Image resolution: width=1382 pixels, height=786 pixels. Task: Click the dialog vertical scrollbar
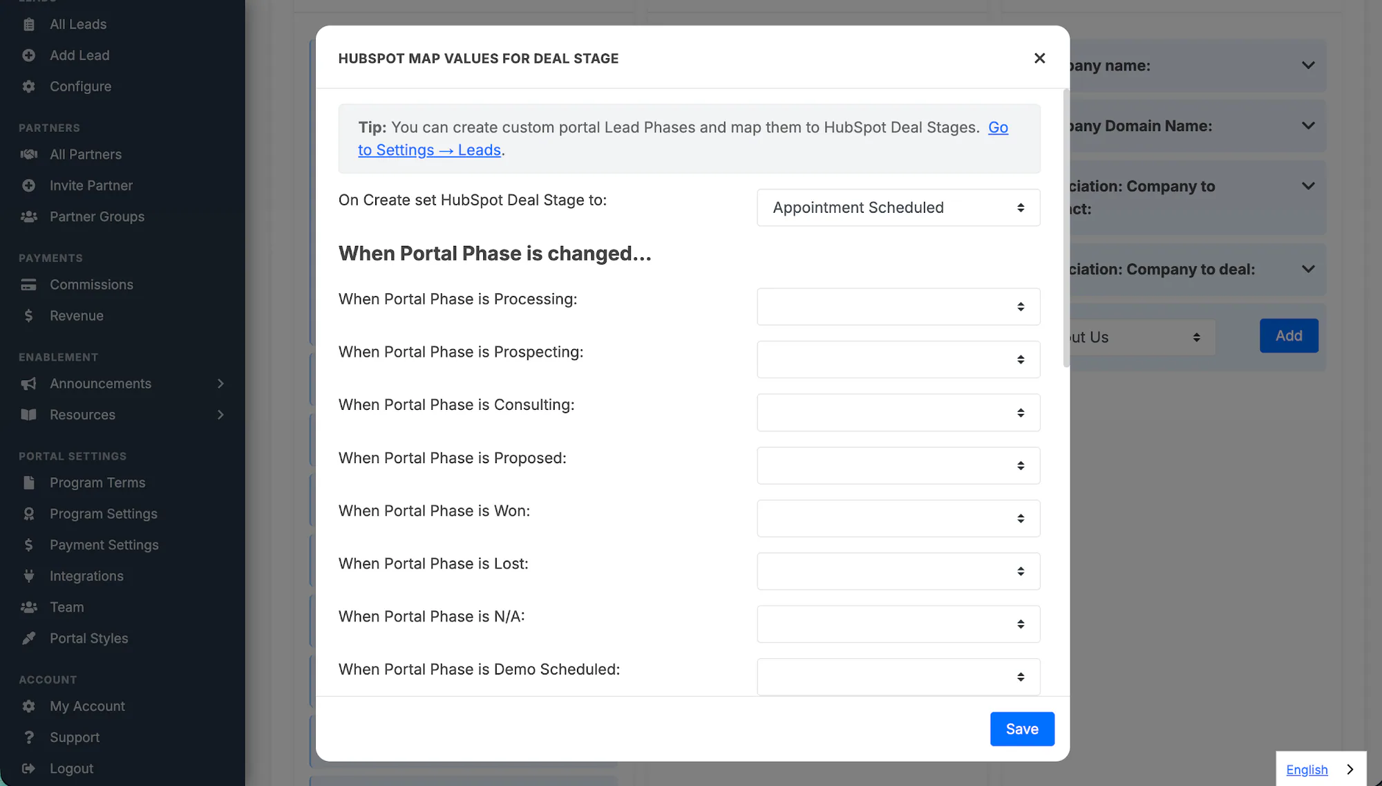point(1066,229)
